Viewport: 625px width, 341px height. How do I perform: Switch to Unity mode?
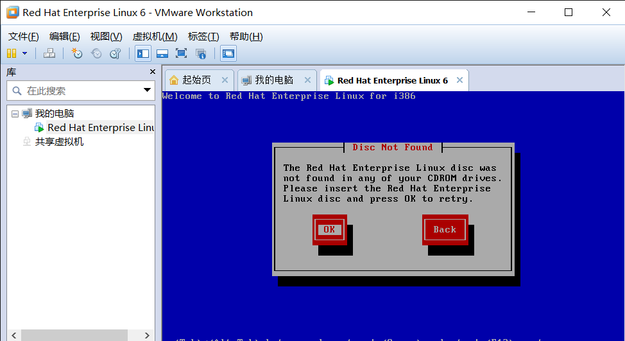201,53
